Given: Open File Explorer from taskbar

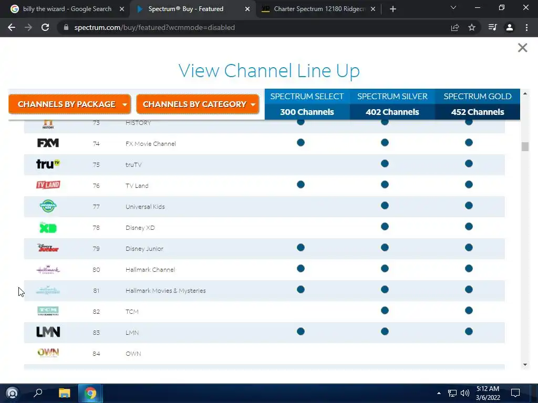Looking at the screenshot, I should click(x=64, y=393).
